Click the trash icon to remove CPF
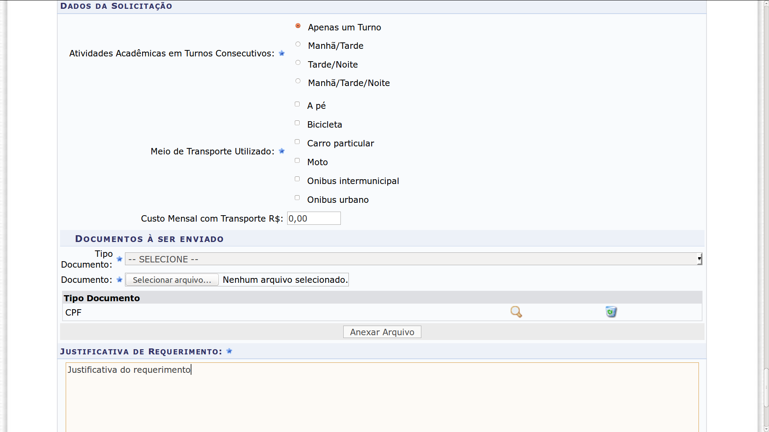Viewport: 769px width, 432px height. click(611, 312)
